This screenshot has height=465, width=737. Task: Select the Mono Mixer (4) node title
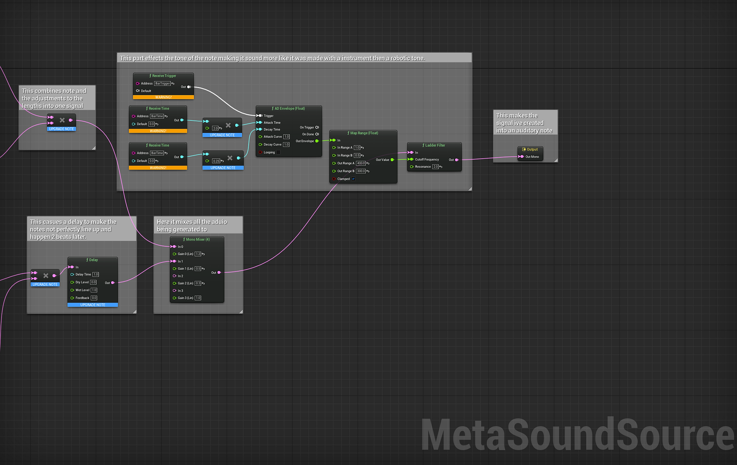click(x=197, y=240)
